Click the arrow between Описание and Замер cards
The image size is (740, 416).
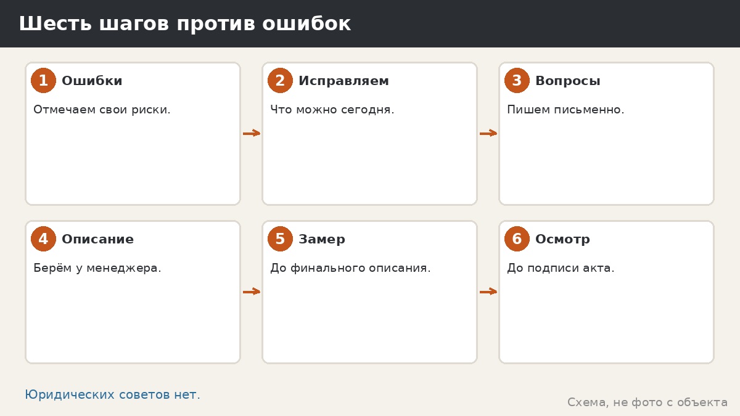pos(252,292)
